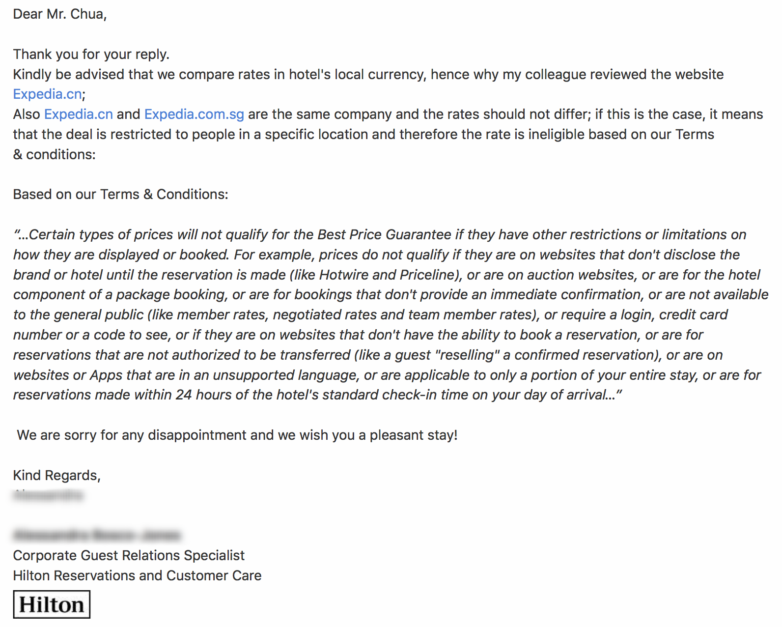
Task: Click the "Kind Regards," closing line
Action: tap(56, 475)
